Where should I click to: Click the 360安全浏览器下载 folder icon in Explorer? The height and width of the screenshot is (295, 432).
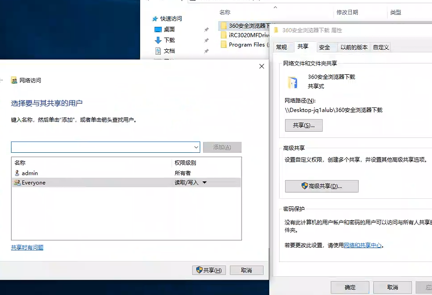[x=224, y=25]
